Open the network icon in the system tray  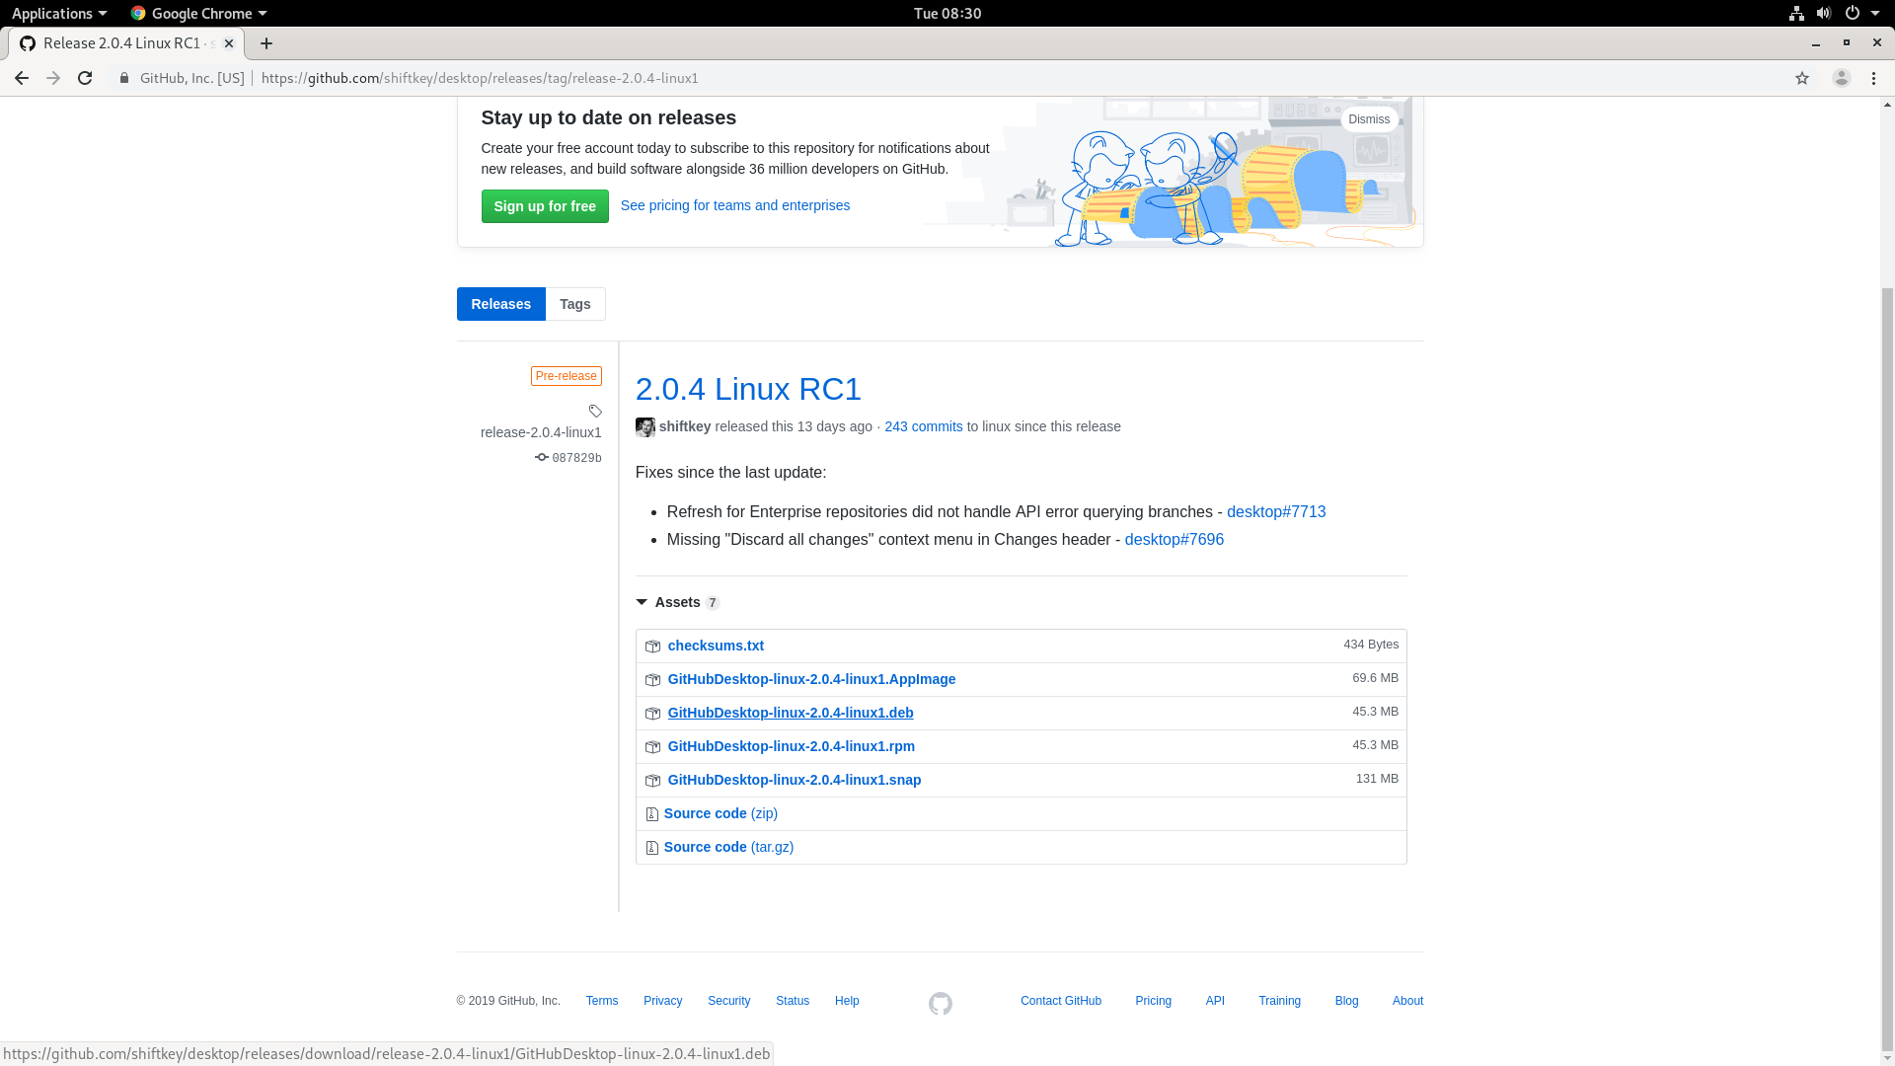(x=1796, y=13)
